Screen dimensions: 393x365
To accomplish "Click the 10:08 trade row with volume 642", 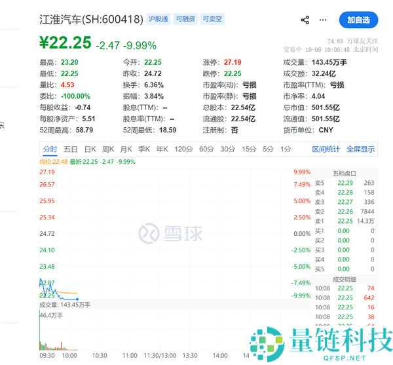I will [x=345, y=298].
